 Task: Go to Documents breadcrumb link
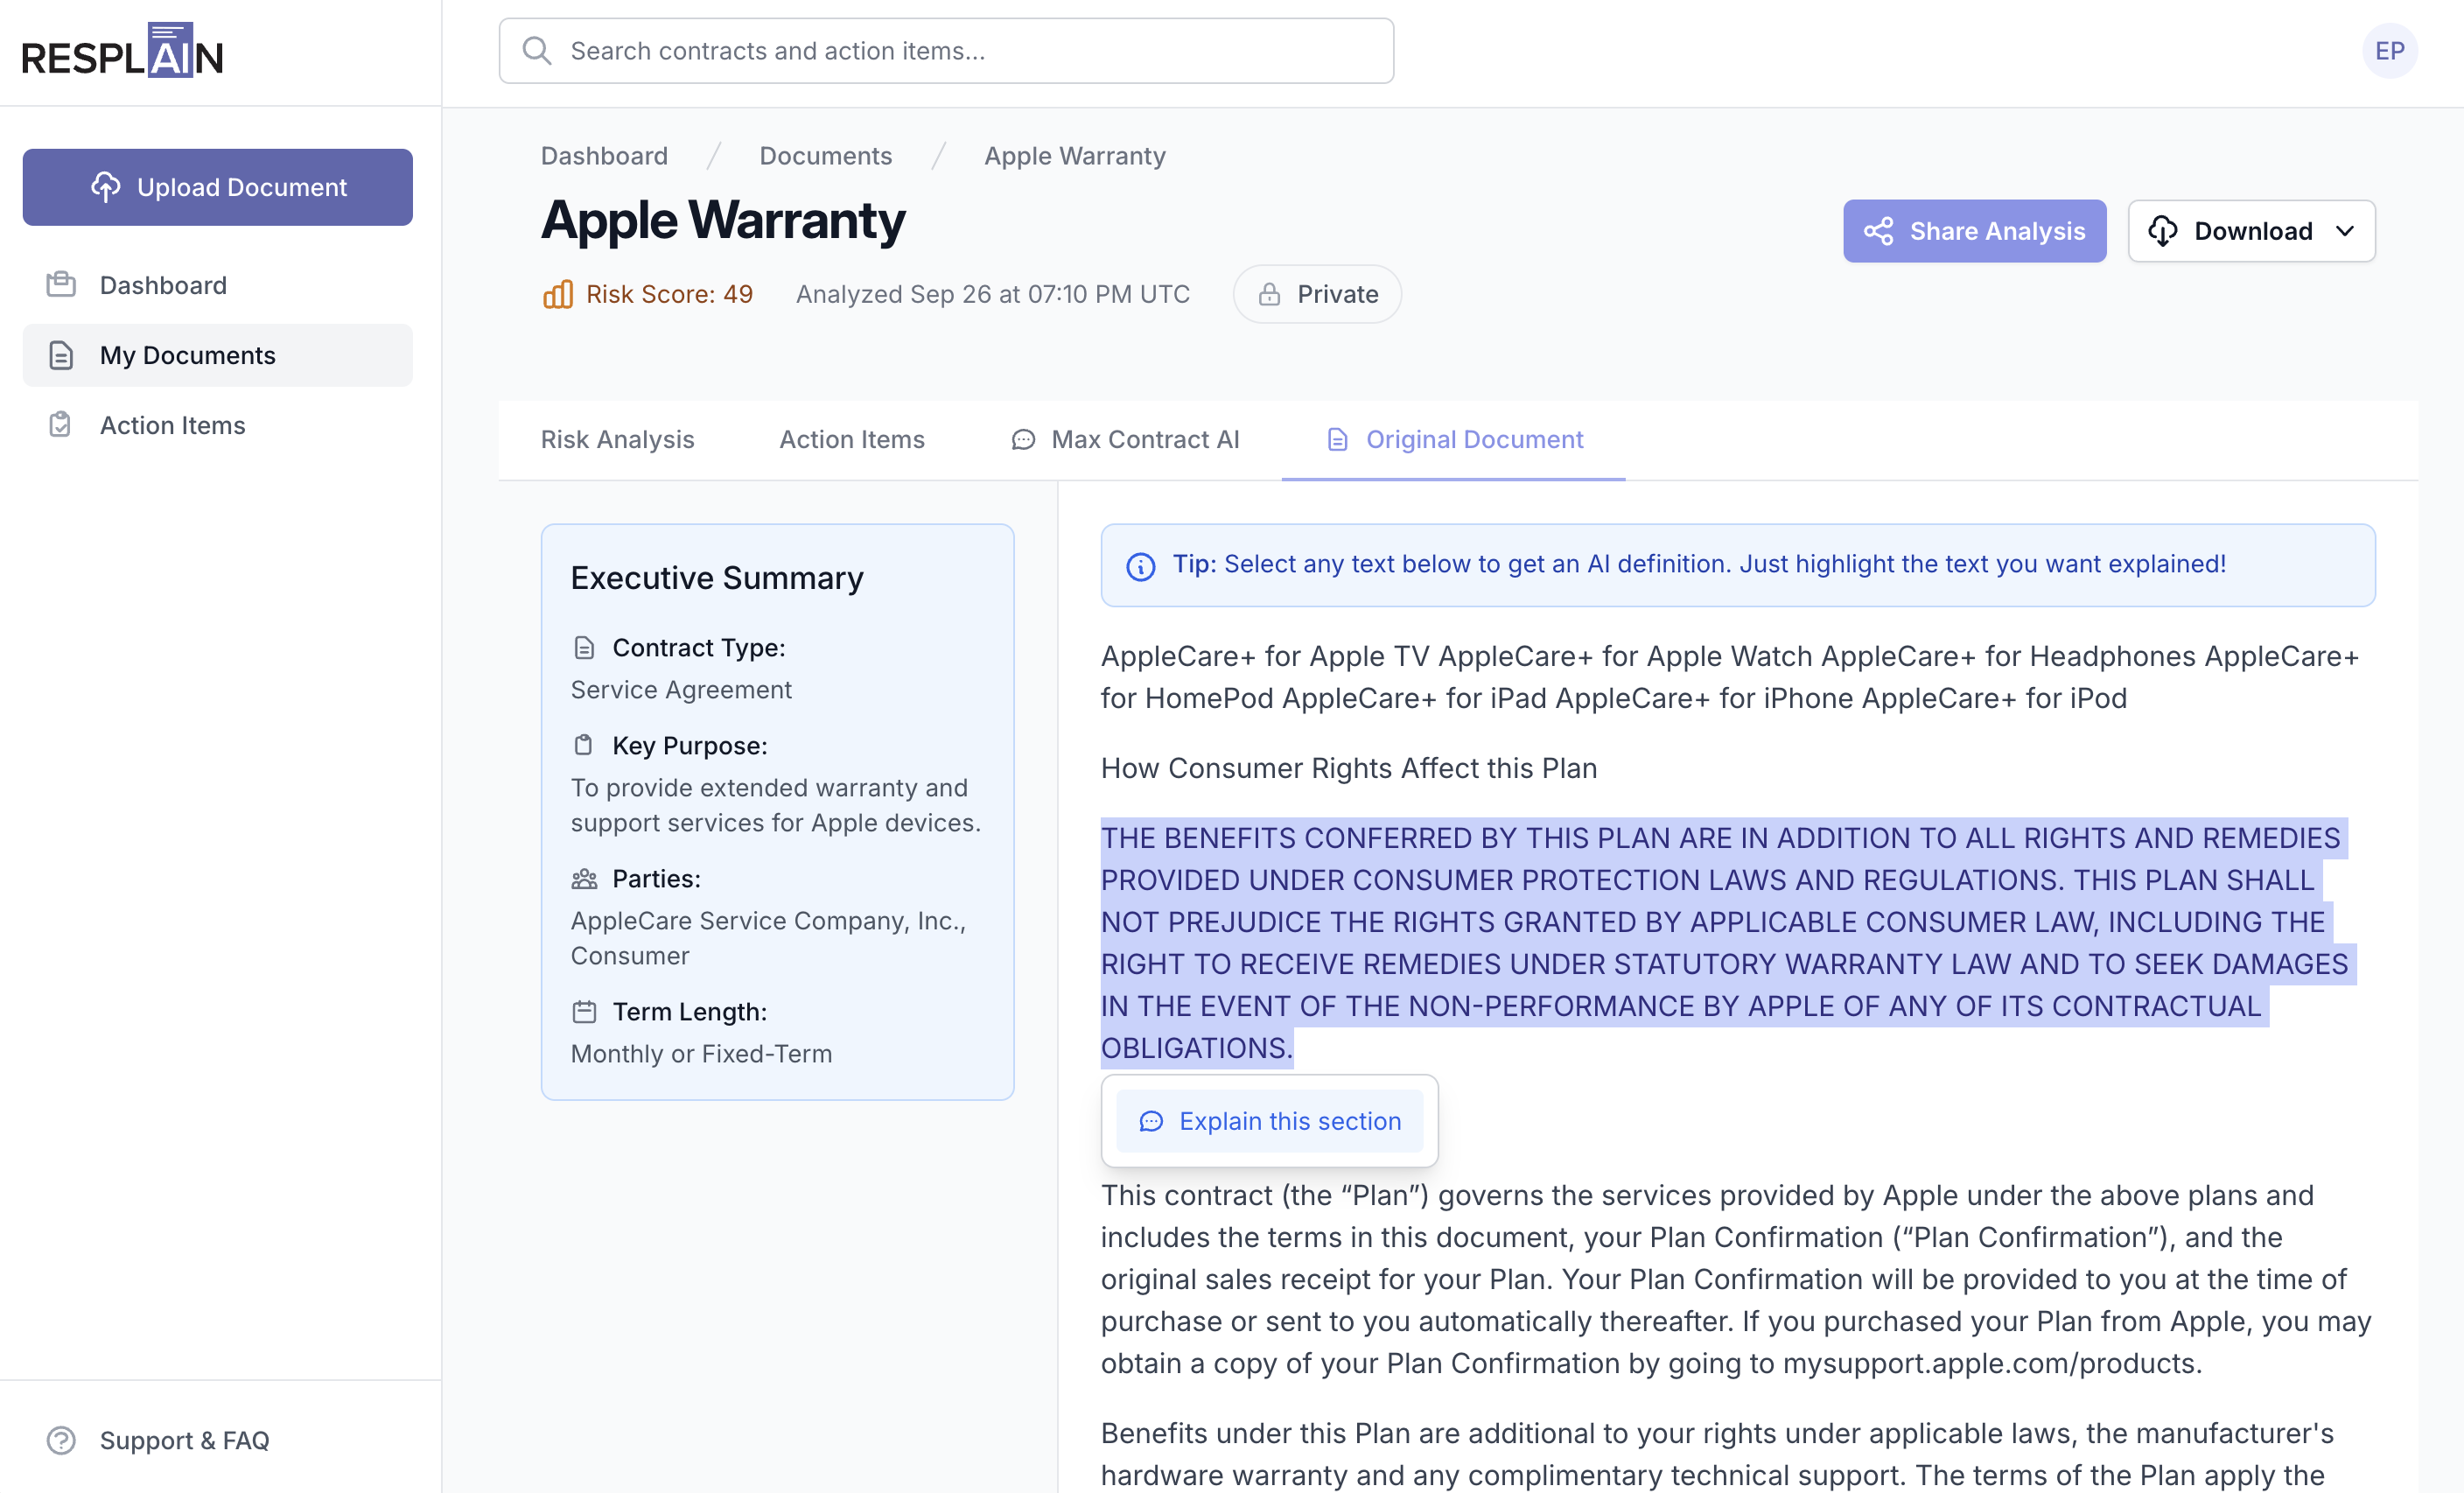(x=825, y=156)
